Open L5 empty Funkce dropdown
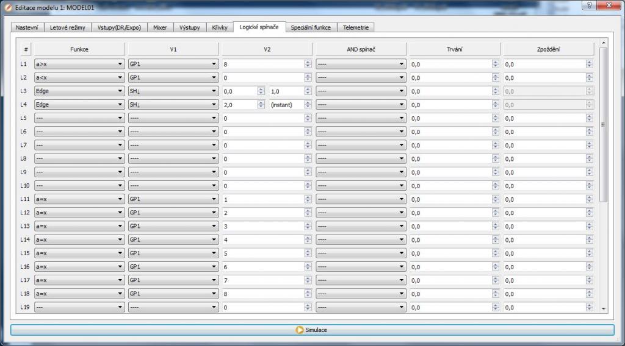The width and height of the screenshot is (625, 346). [x=79, y=118]
